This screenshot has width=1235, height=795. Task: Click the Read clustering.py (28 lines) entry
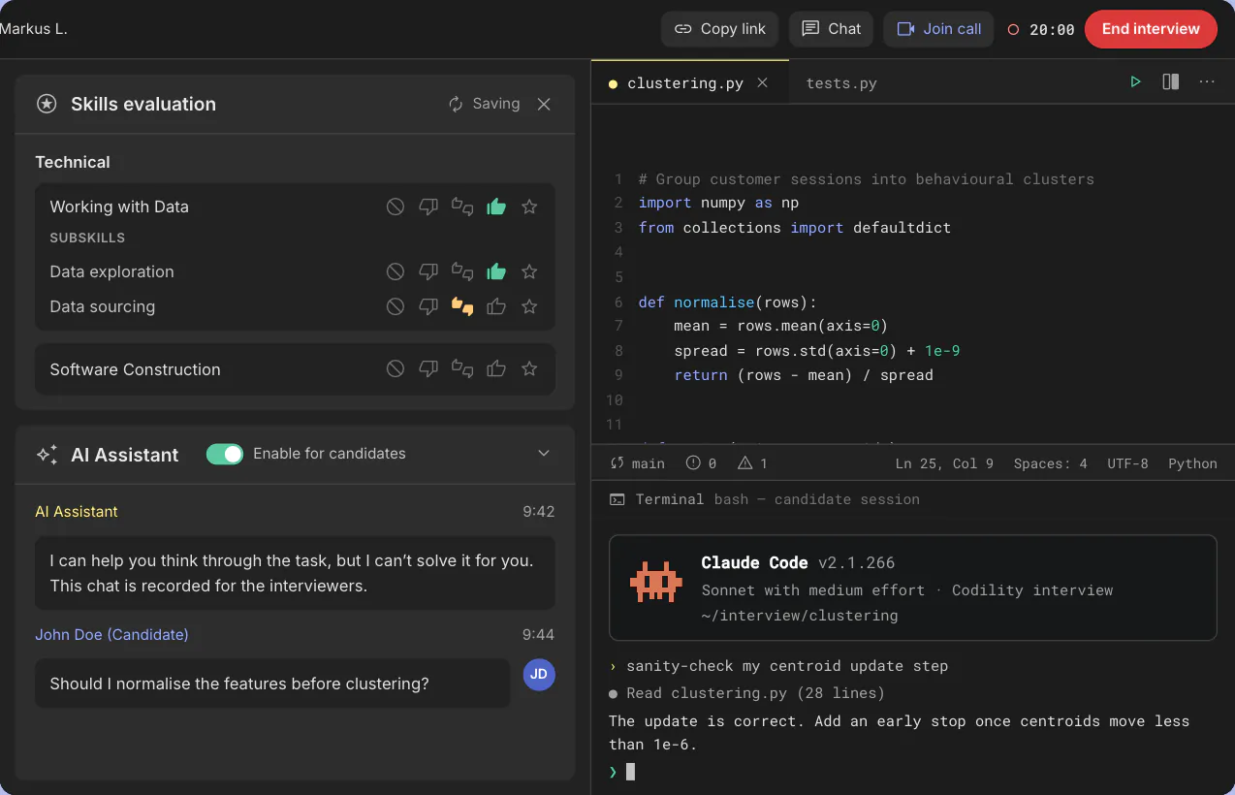coord(746,693)
